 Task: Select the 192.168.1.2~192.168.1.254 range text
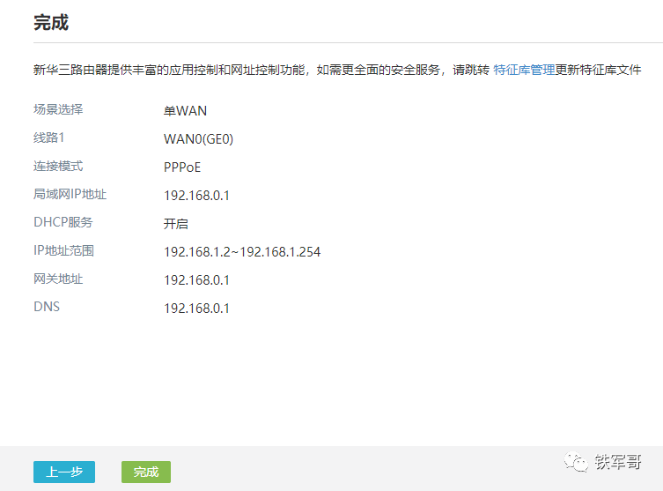coord(242,251)
